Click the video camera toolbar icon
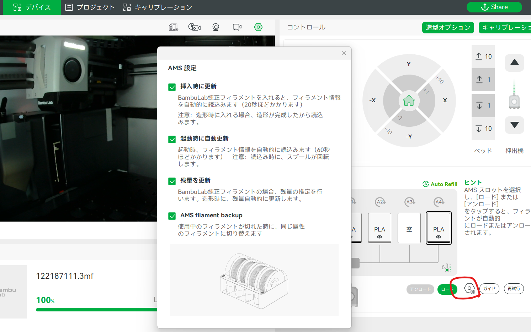 (237, 27)
